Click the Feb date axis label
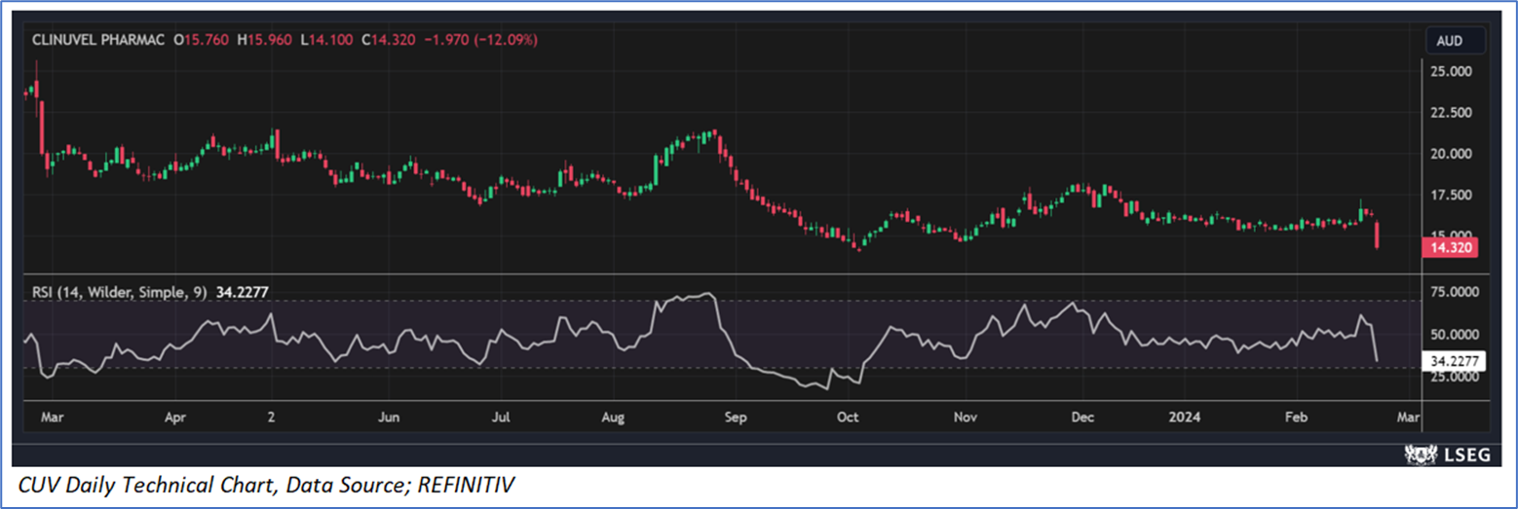Viewport: 1518px width, 509px height. (x=1296, y=418)
